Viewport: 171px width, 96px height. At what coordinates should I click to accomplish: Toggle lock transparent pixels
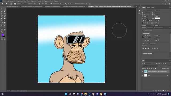(148, 69)
